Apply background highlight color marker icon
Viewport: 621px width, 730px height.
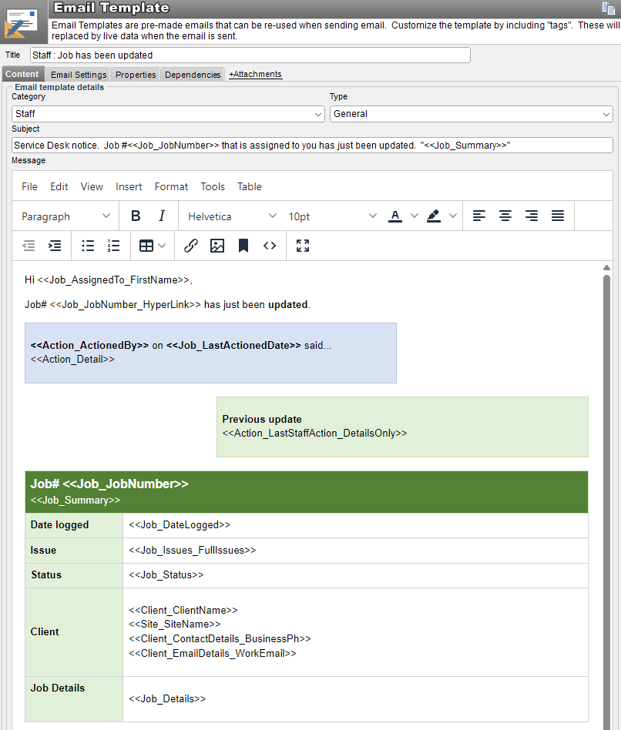(434, 216)
